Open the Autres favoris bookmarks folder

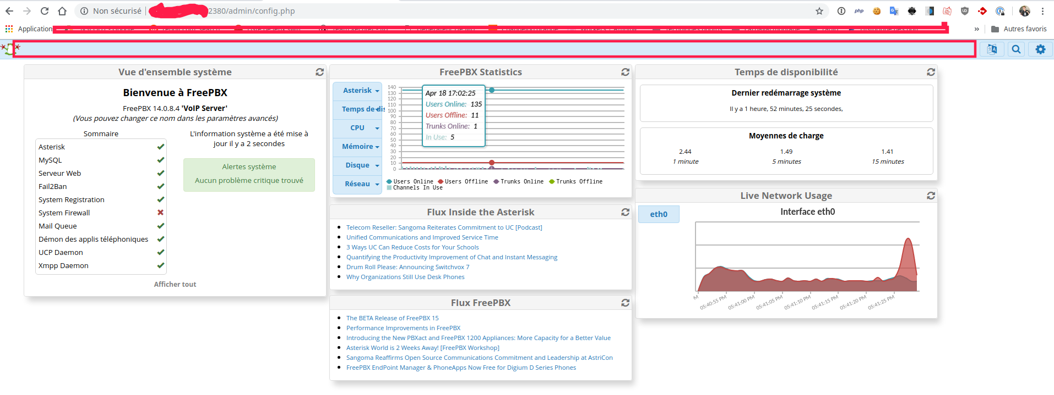tap(1019, 29)
